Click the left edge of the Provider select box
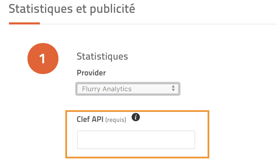 [x=77, y=89]
